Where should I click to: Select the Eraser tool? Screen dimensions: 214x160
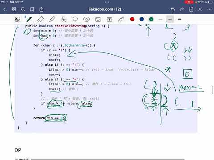(x=41, y=19)
